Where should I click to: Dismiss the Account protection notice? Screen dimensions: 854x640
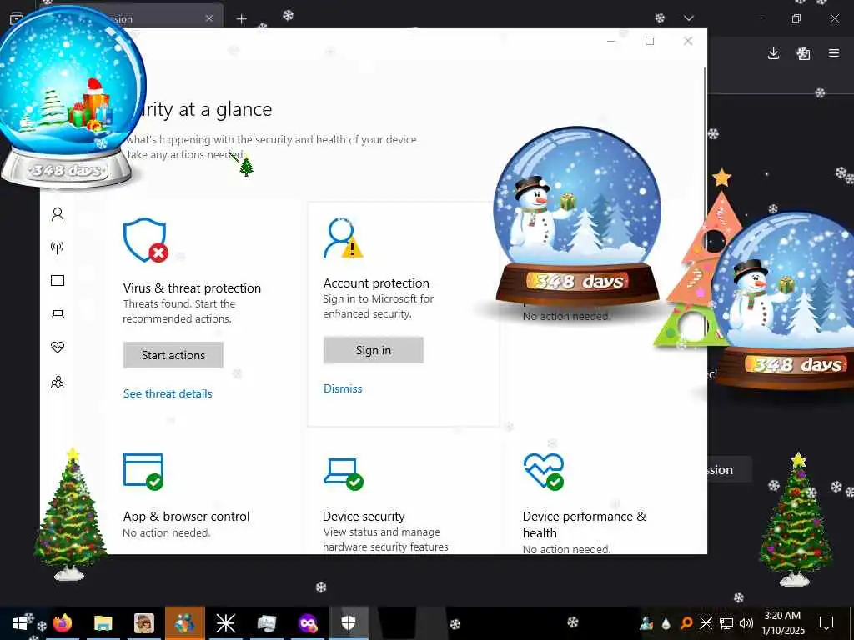343,388
